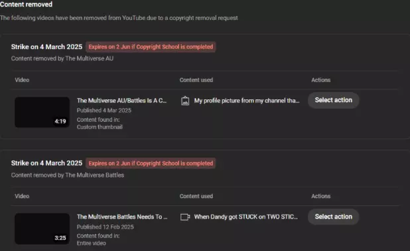
Task: Click 'Published 12 Feb 2025'
Action: [x=105, y=227]
